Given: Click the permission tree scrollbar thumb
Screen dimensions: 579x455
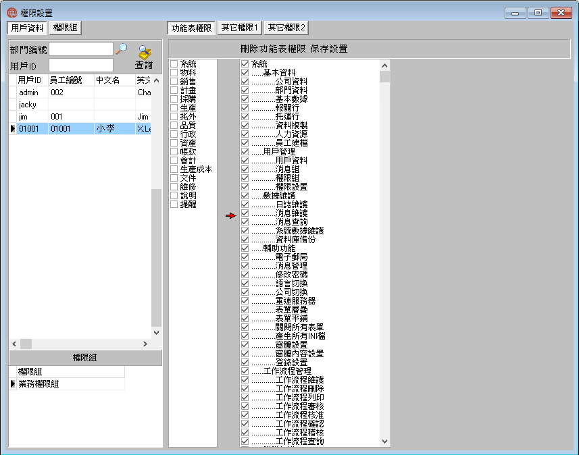Looking at the screenshot, I should (x=385, y=76).
